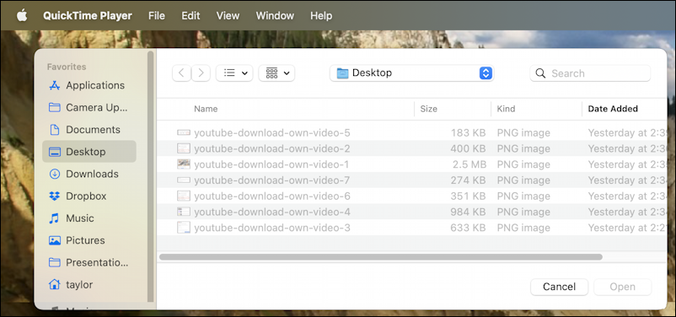Open the list view options dropdown
This screenshot has width=676, height=317.
(x=234, y=73)
